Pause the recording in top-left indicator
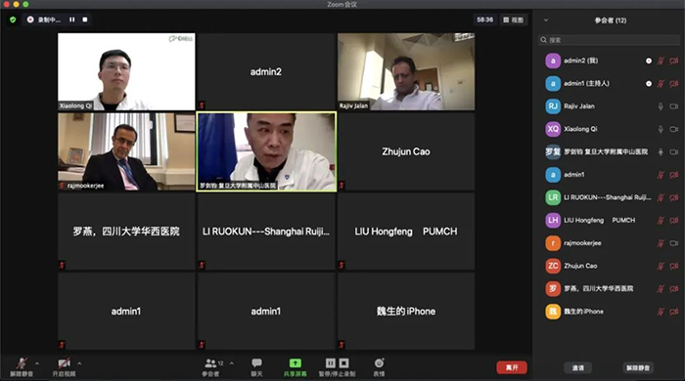The height and width of the screenshot is (381, 685). [72, 20]
